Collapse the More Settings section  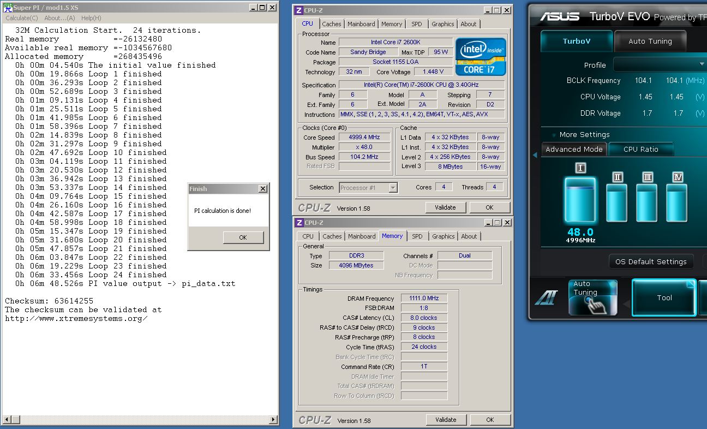[x=554, y=135]
